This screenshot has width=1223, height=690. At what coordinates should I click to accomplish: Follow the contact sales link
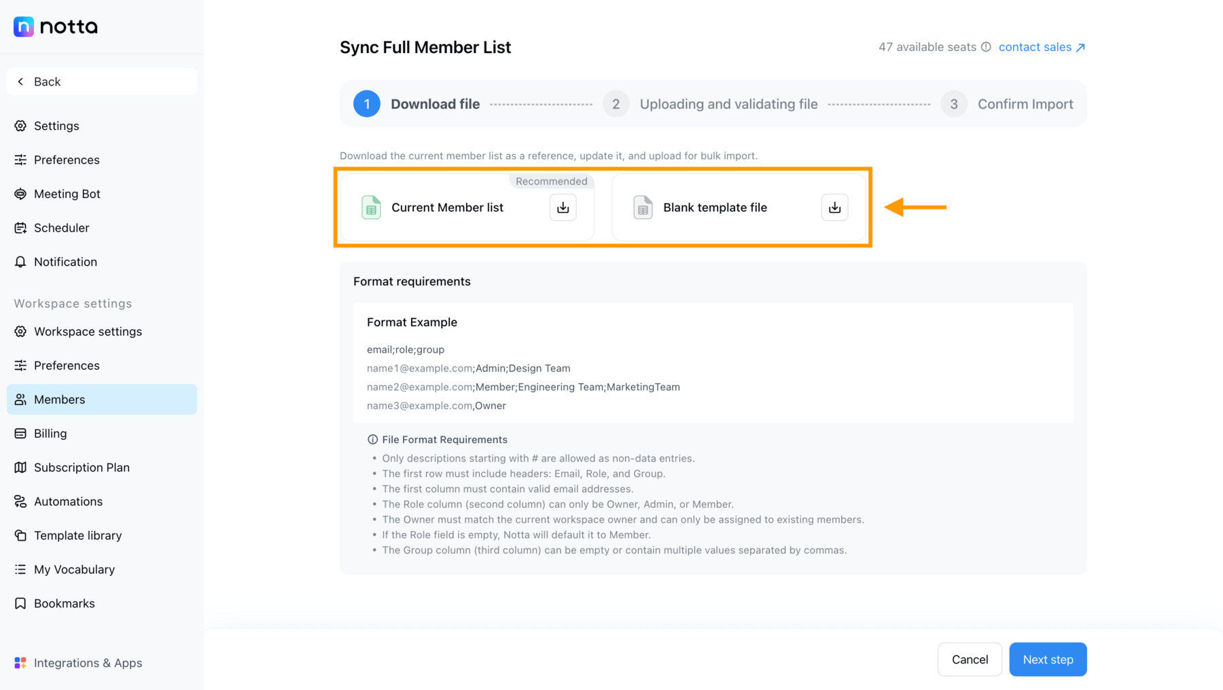pos(1042,47)
